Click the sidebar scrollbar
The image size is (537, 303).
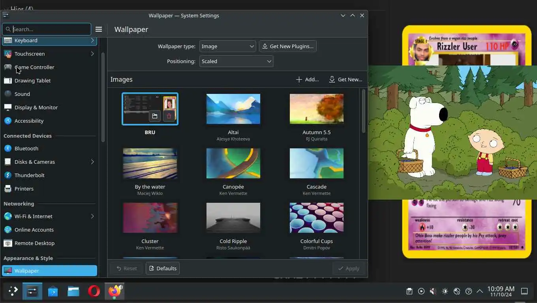pos(103,97)
